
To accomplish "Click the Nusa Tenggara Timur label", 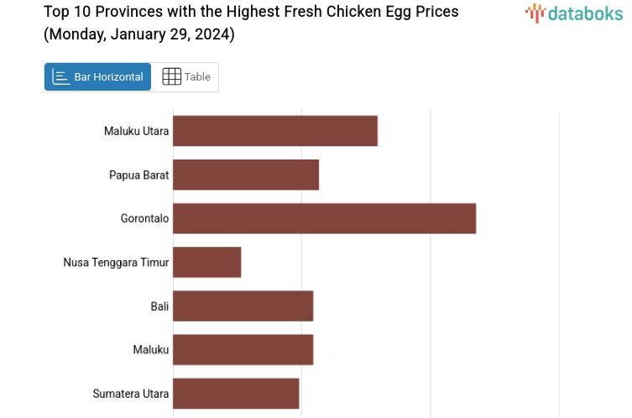I will pyautogui.click(x=116, y=262).
